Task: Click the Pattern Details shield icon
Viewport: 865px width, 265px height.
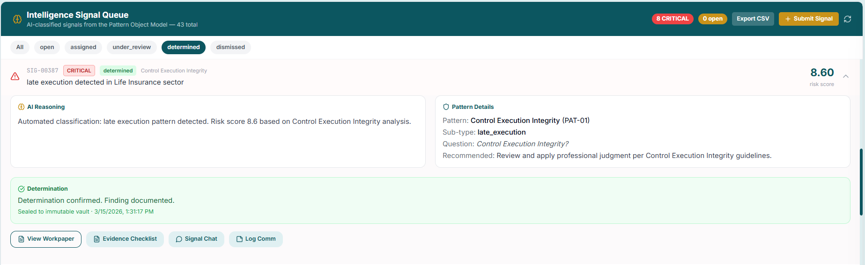Action: [x=446, y=107]
